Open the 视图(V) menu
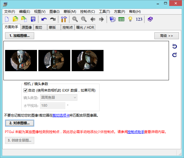This screenshot has width=184, height=158. [40, 12]
